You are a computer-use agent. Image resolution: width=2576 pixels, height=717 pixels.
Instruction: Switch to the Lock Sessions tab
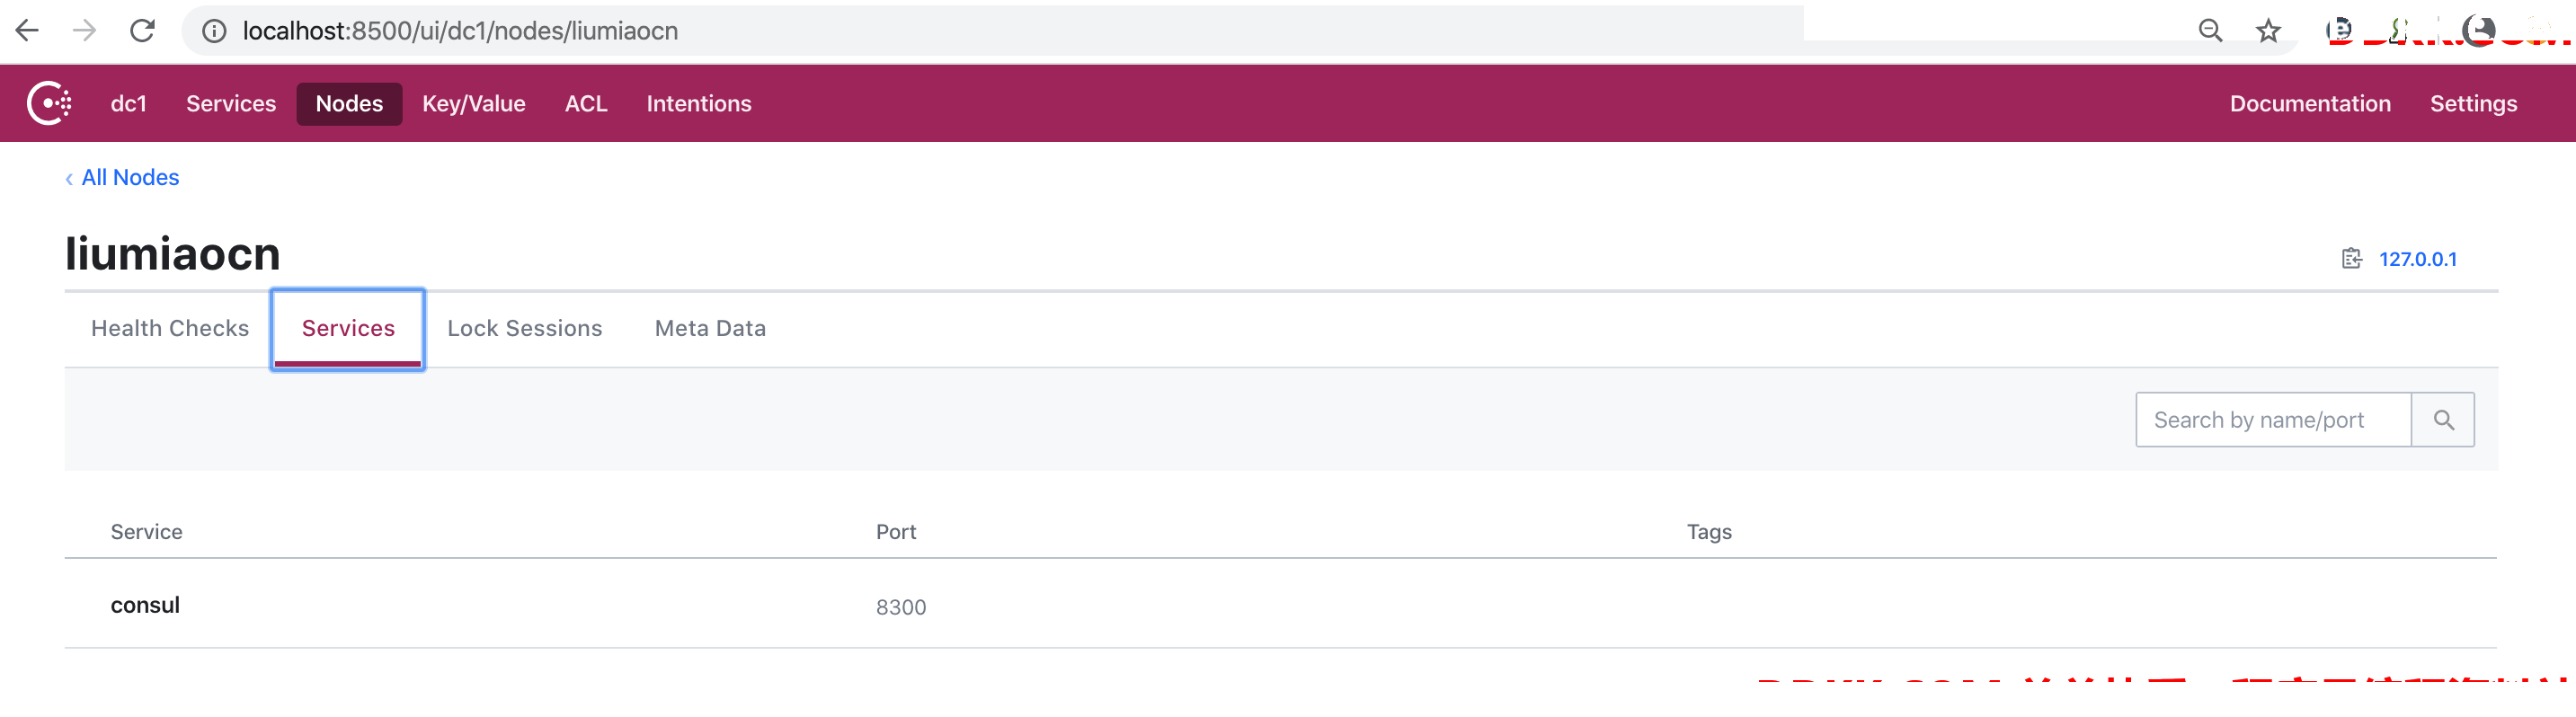coord(525,328)
